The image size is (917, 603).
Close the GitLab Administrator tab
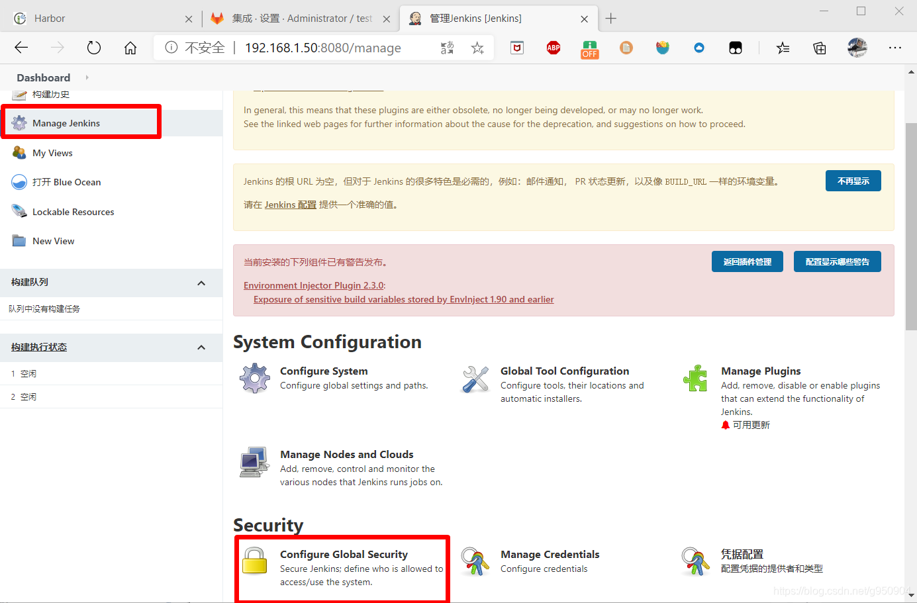click(x=387, y=19)
